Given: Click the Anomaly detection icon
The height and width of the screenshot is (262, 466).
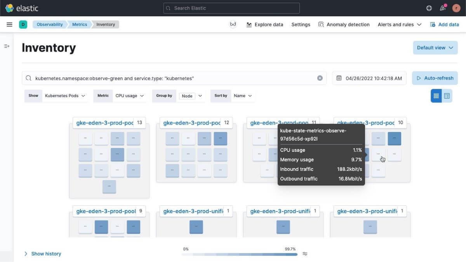Looking at the screenshot, I should (321, 24).
